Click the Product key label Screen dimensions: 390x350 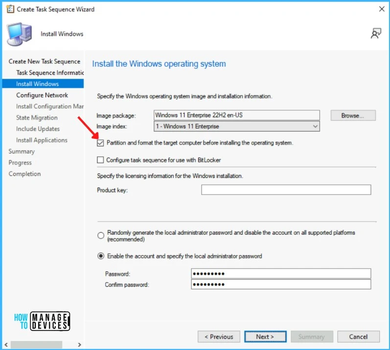tap(112, 190)
